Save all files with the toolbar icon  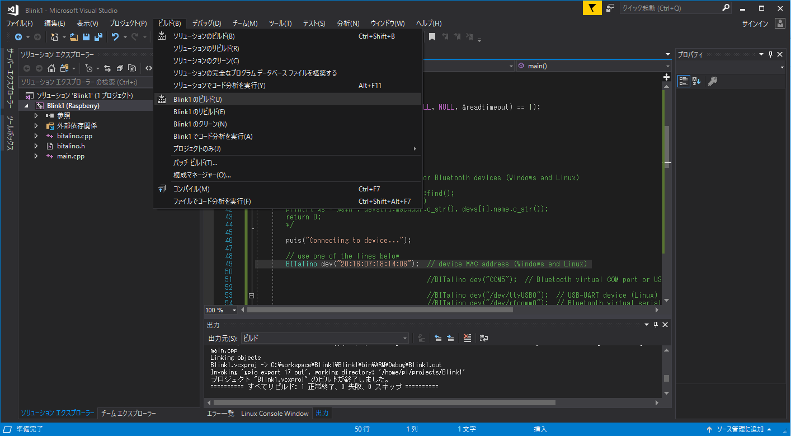[98, 37]
